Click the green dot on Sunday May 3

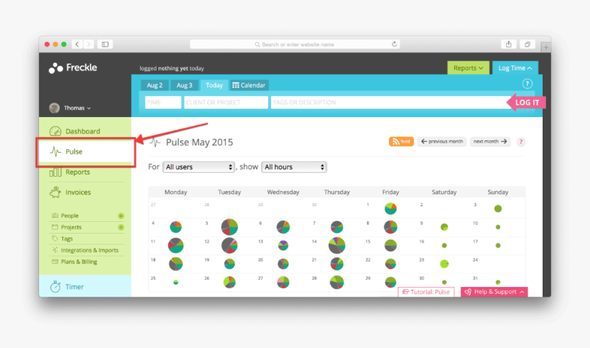498,208
